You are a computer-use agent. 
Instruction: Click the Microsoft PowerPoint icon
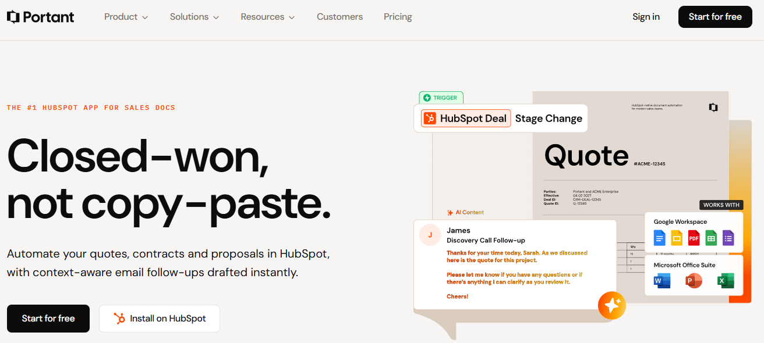[x=694, y=281]
